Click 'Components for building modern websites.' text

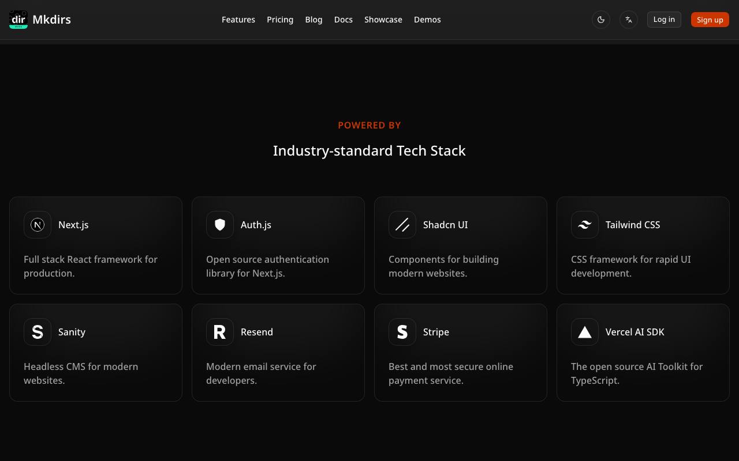[443, 266]
